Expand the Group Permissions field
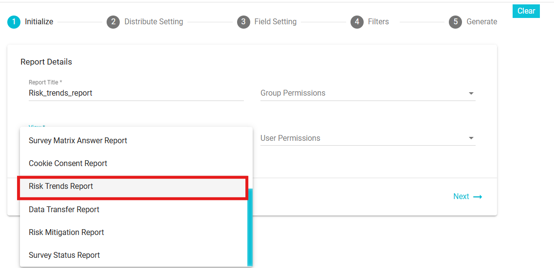This screenshot has width=554, height=268. point(368,93)
